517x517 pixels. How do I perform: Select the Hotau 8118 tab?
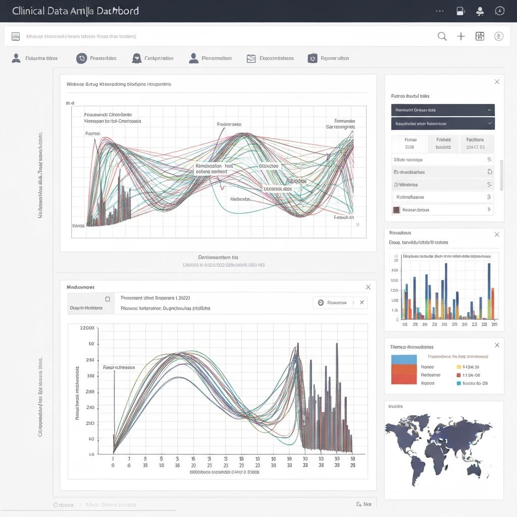click(410, 143)
